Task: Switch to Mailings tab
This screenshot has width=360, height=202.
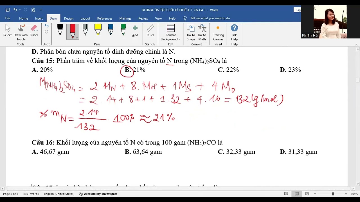Action: (125, 18)
